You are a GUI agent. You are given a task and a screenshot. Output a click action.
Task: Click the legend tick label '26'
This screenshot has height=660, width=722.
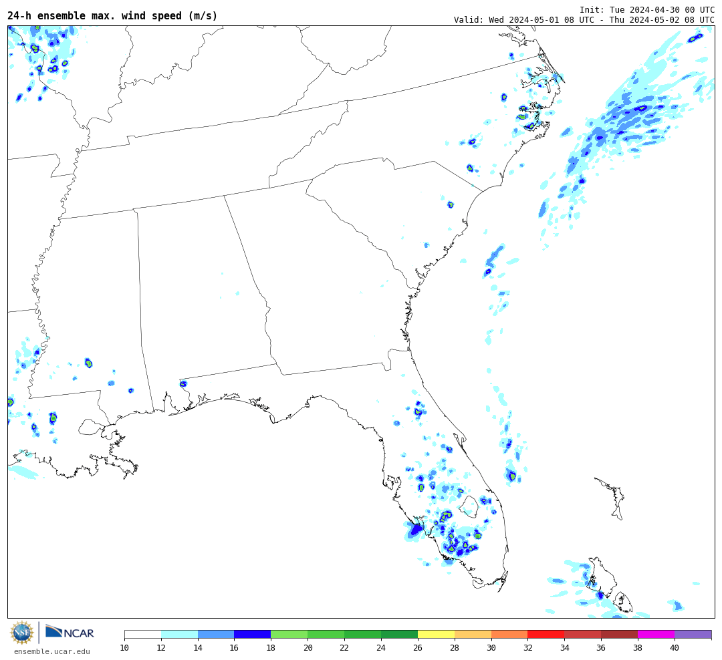coord(418,648)
